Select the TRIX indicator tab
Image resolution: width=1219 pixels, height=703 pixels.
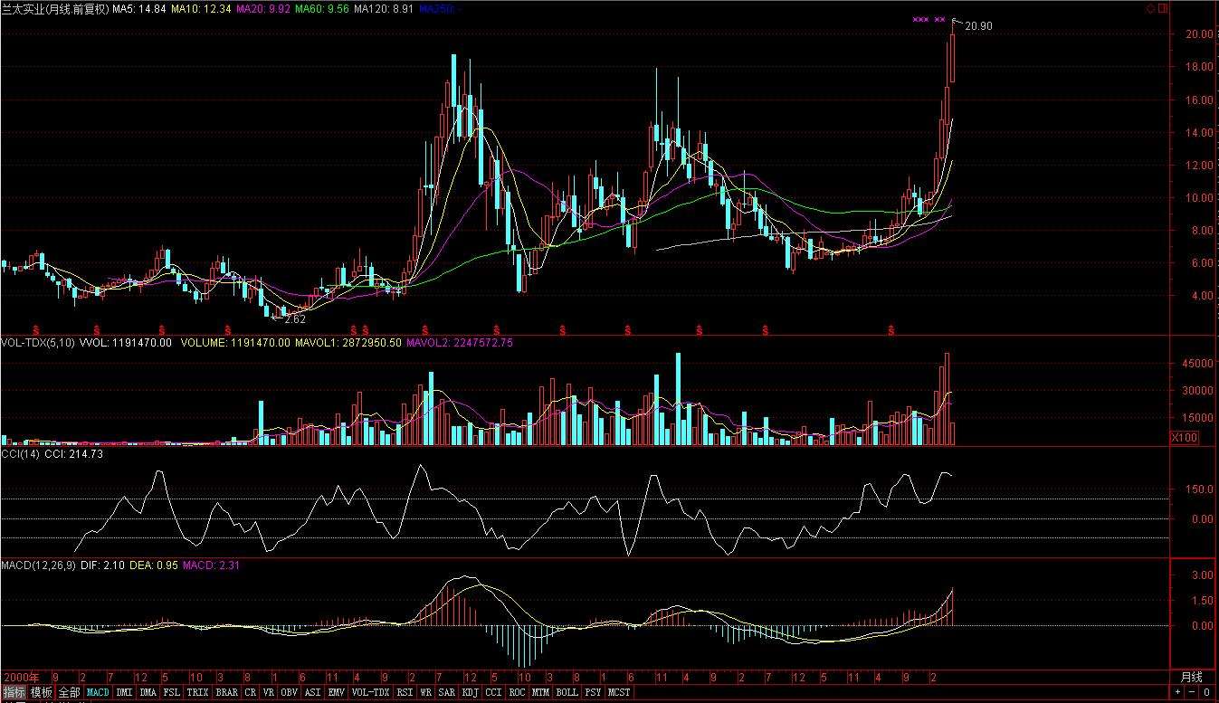tap(198, 692)
